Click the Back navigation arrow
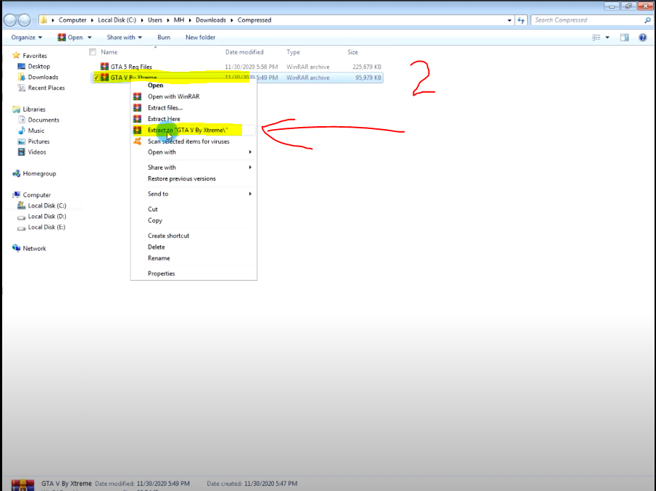The height and width of the screenshot is (491, 656). coord(10,20)
